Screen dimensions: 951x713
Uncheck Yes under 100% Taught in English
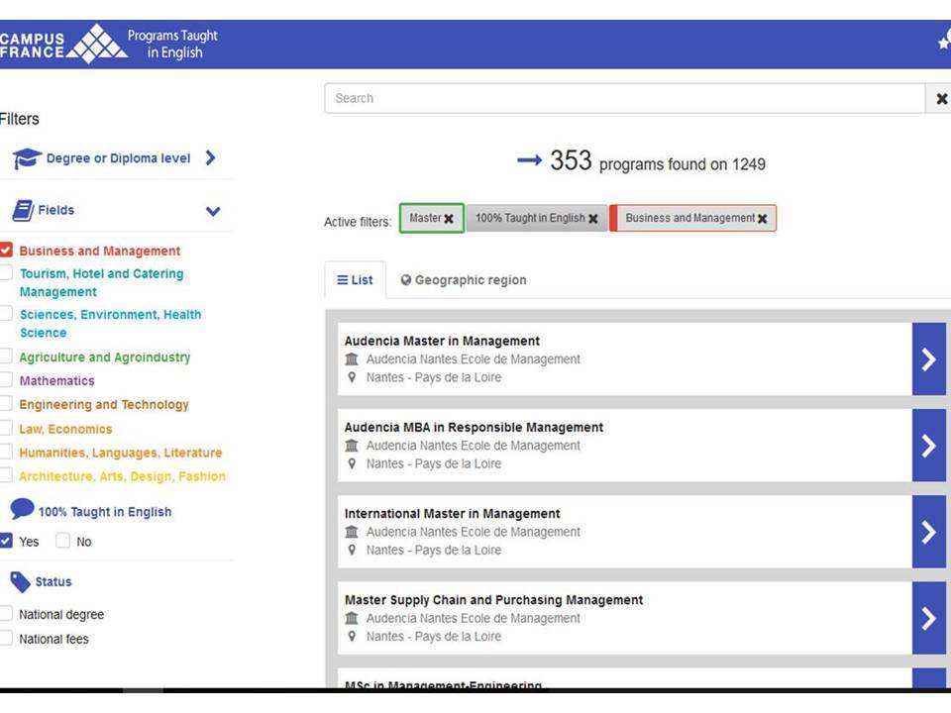(x=6, y=541)
